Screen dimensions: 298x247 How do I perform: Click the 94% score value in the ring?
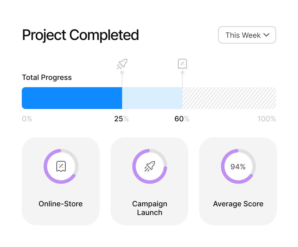[x=238, y=167]
